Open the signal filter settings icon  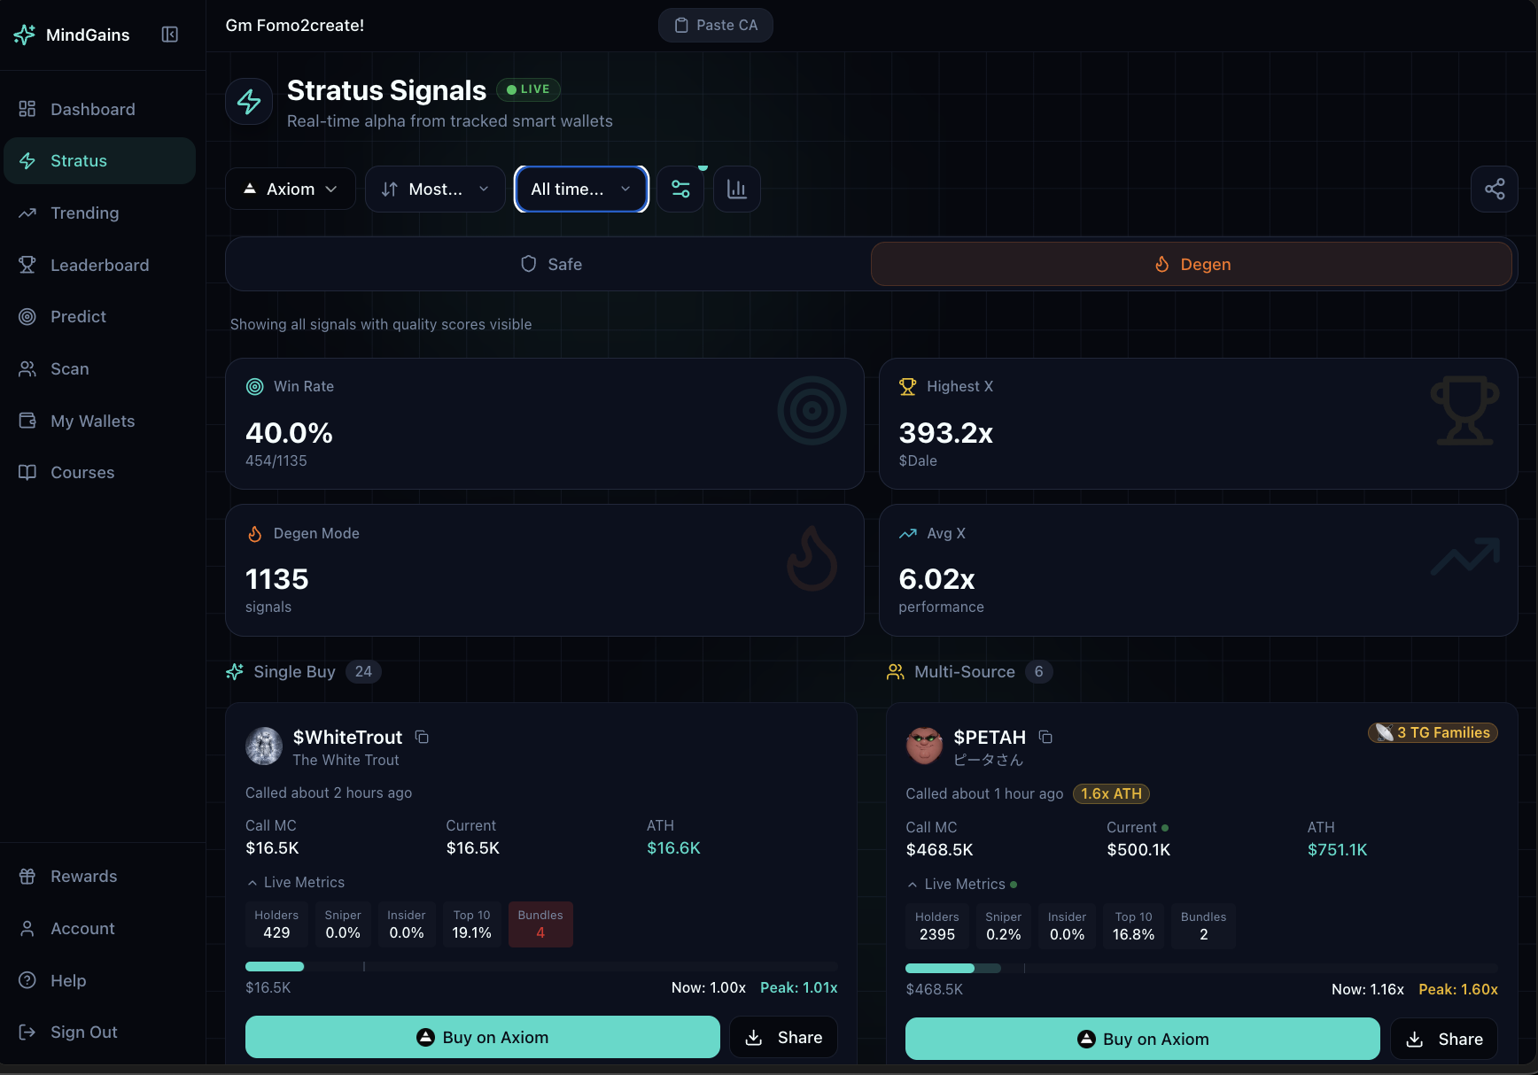[680, 189]
